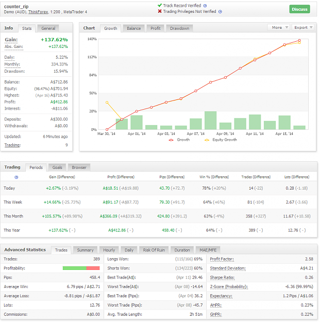Switch to the Stats tab
This screenshot has width=320, height=322.
tap(27, 28)
